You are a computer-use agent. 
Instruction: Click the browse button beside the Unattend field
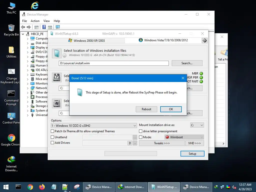click(135, 137)
